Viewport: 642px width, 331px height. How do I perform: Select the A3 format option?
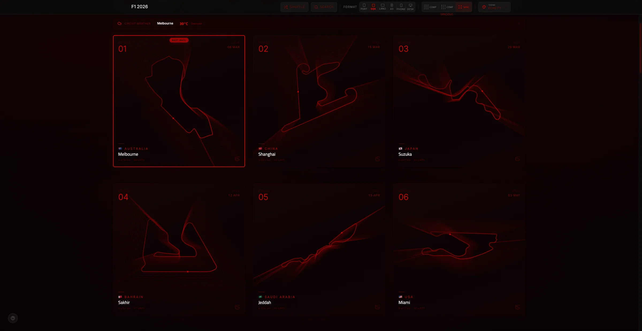click(x=392, y=7)
